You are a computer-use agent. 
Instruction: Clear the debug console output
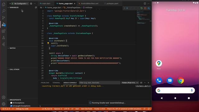click(141, 83)
